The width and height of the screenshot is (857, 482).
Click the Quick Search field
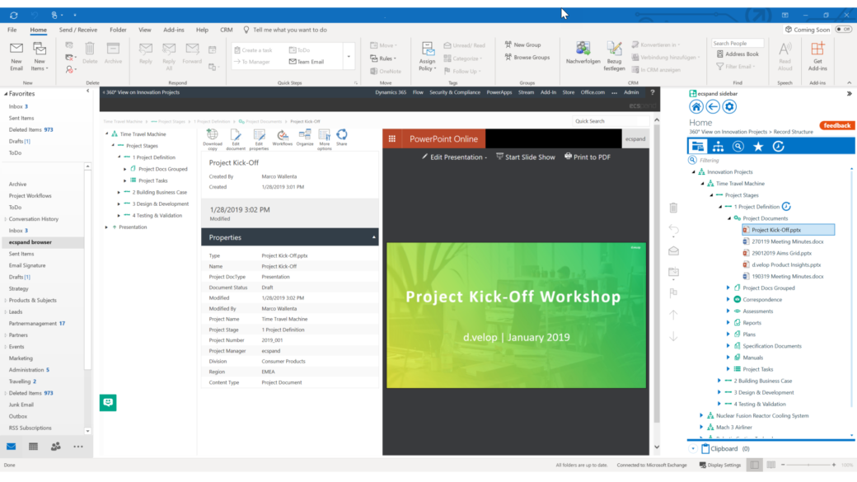(611, 121)
